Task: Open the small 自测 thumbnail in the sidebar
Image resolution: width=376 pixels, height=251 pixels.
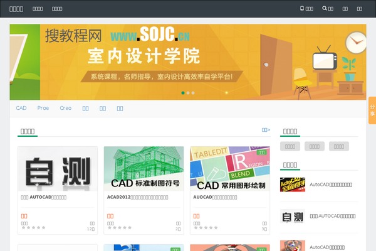Action: 293,216
